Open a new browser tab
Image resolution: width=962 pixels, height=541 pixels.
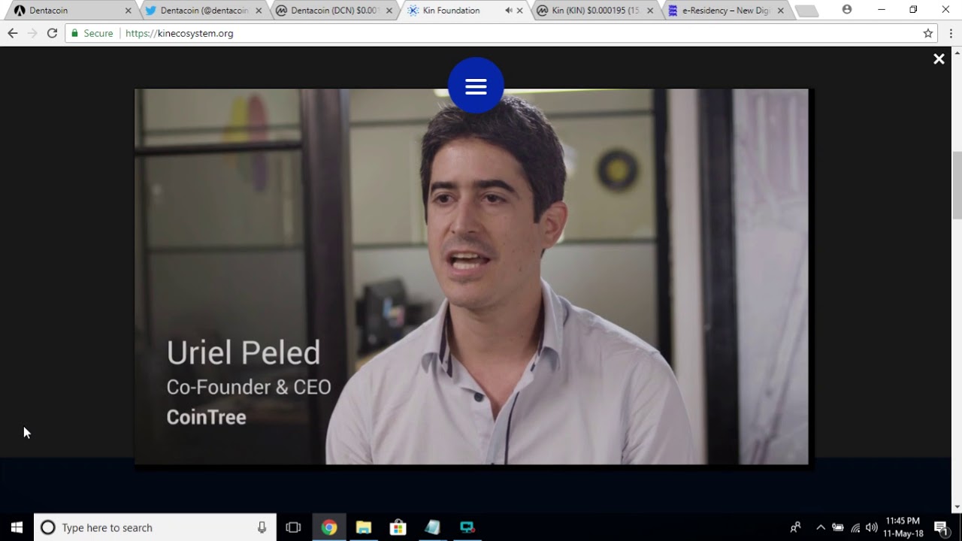(806, 11)
